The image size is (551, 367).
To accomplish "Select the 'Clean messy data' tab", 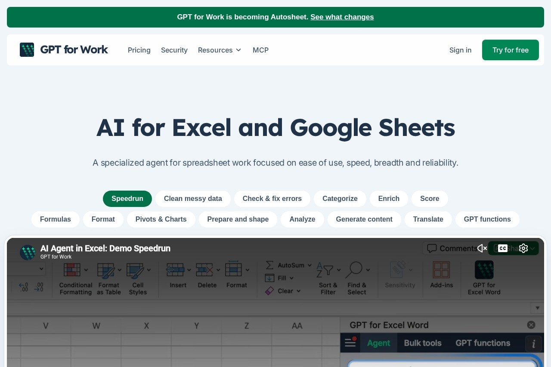I will point(193,199).
